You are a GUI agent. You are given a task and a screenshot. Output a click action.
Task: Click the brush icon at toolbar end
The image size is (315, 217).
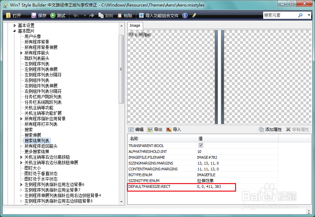tap(193, 15)
